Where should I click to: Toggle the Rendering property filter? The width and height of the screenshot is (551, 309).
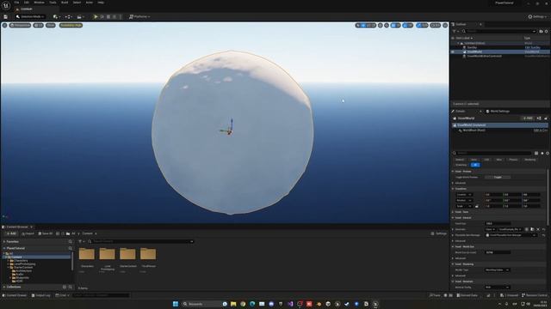pyautogui.click(x=530, y=160)
